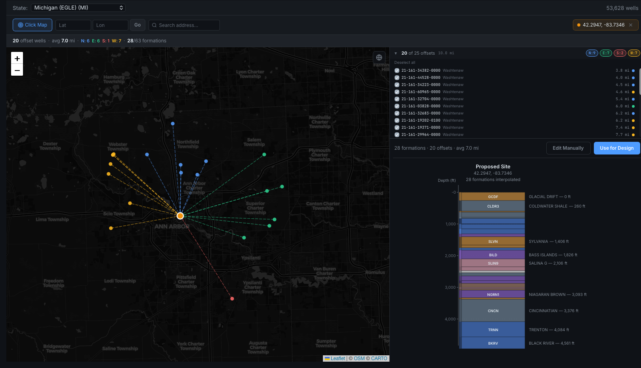Filter offsets by west W:7 badge
The height and width of the screenshot is (368, 641).
(633, 53)
